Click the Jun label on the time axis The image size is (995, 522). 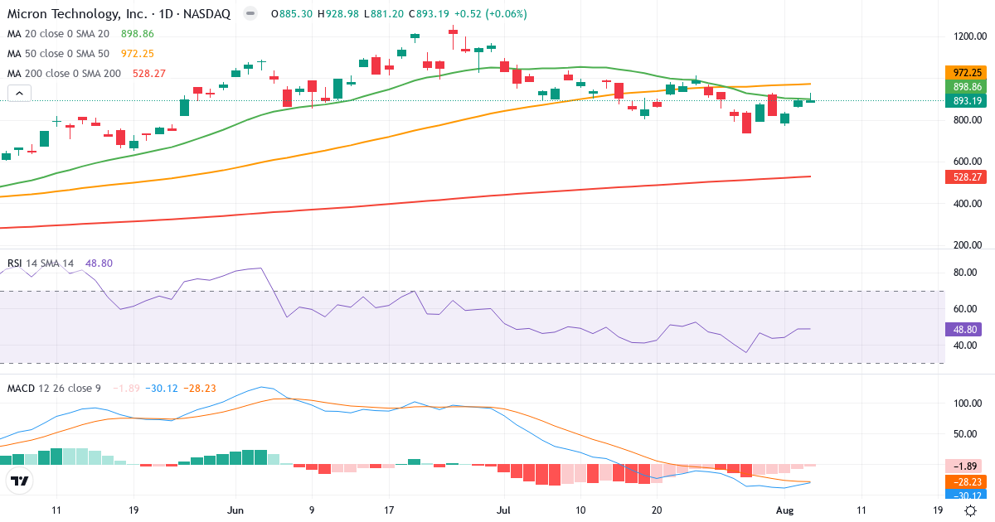pos(235,510)
